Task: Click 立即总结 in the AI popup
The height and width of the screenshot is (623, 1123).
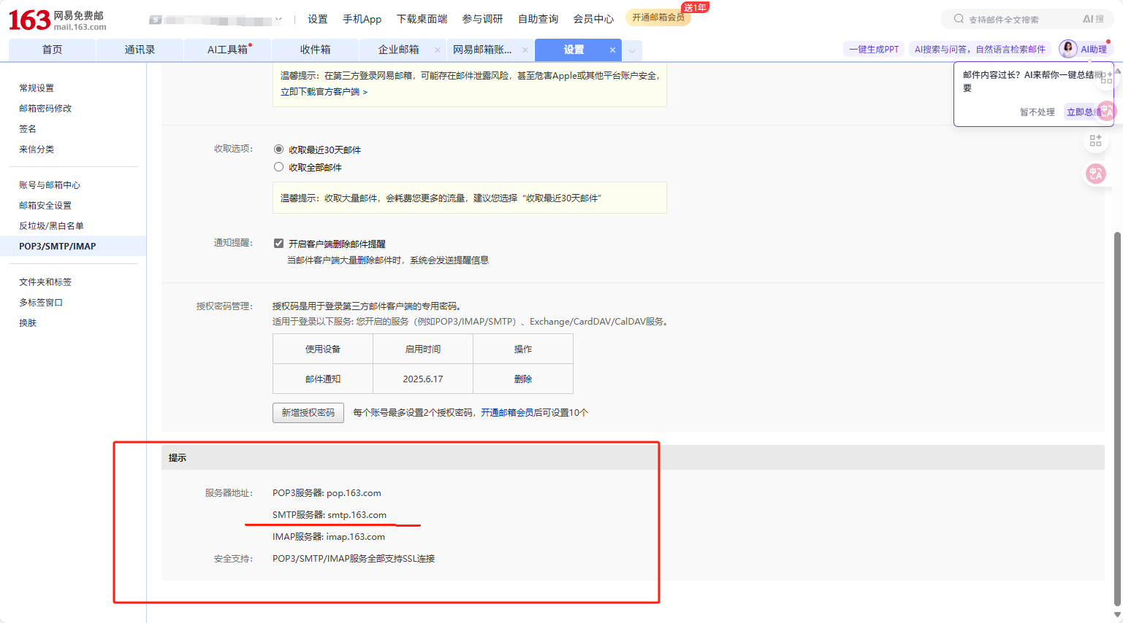Action: [x=1083, y=112]
